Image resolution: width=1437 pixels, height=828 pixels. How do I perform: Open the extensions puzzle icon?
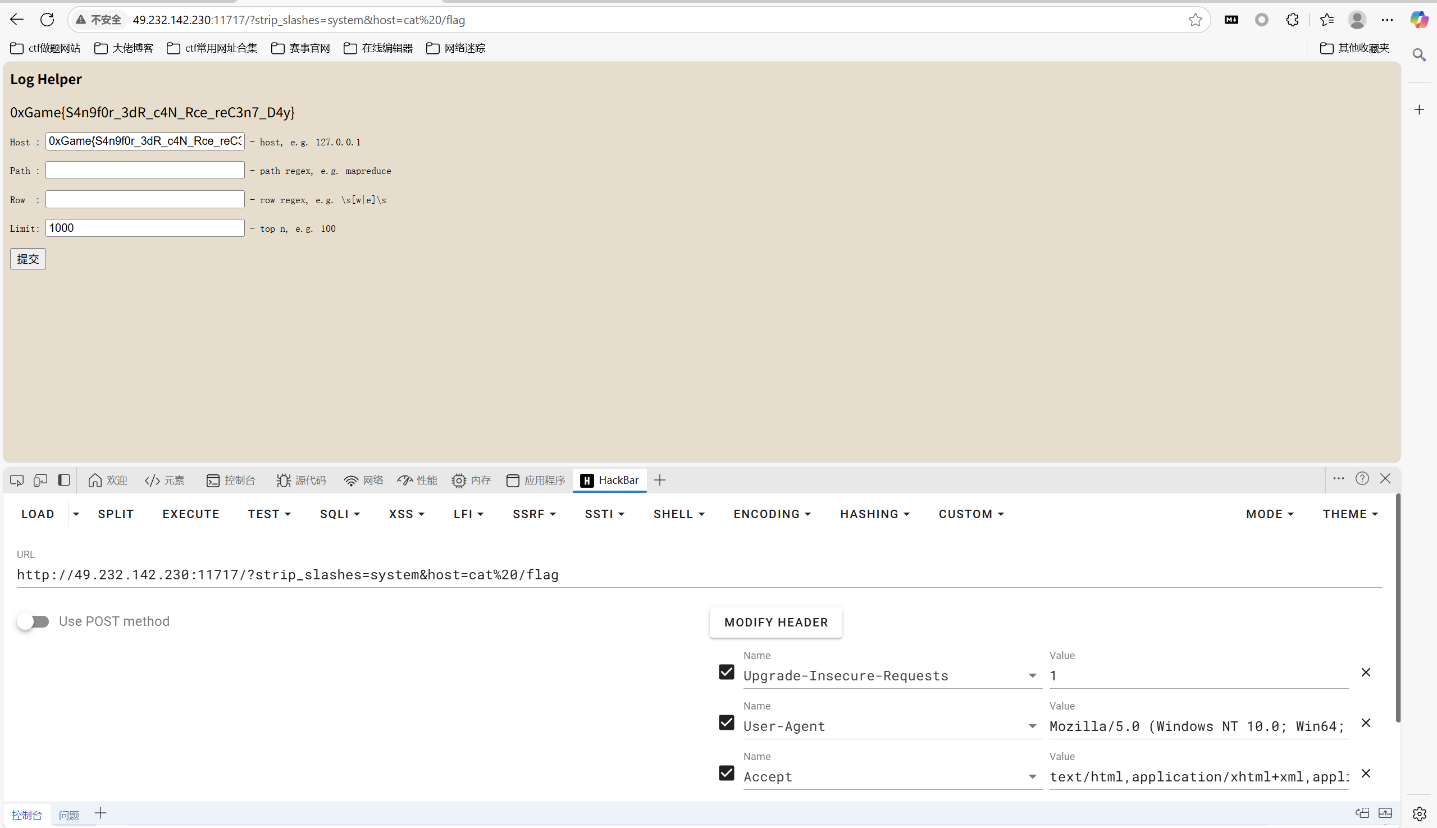[x=1293, y=20]
